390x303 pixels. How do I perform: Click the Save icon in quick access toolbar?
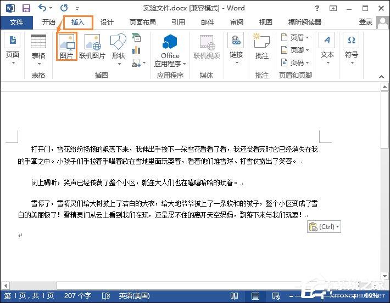click(26, 8)
